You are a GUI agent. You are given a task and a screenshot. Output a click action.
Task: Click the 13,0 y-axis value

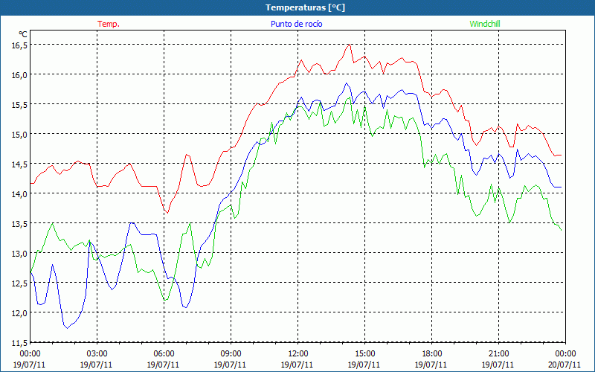coord(20,253)
